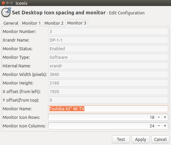The image size is (171, 145).
Task: Increase Monitor Icon Rows value
Action: tap(165, 117)
